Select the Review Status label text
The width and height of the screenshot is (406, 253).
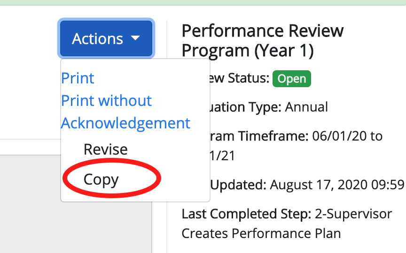pos(238,78)
